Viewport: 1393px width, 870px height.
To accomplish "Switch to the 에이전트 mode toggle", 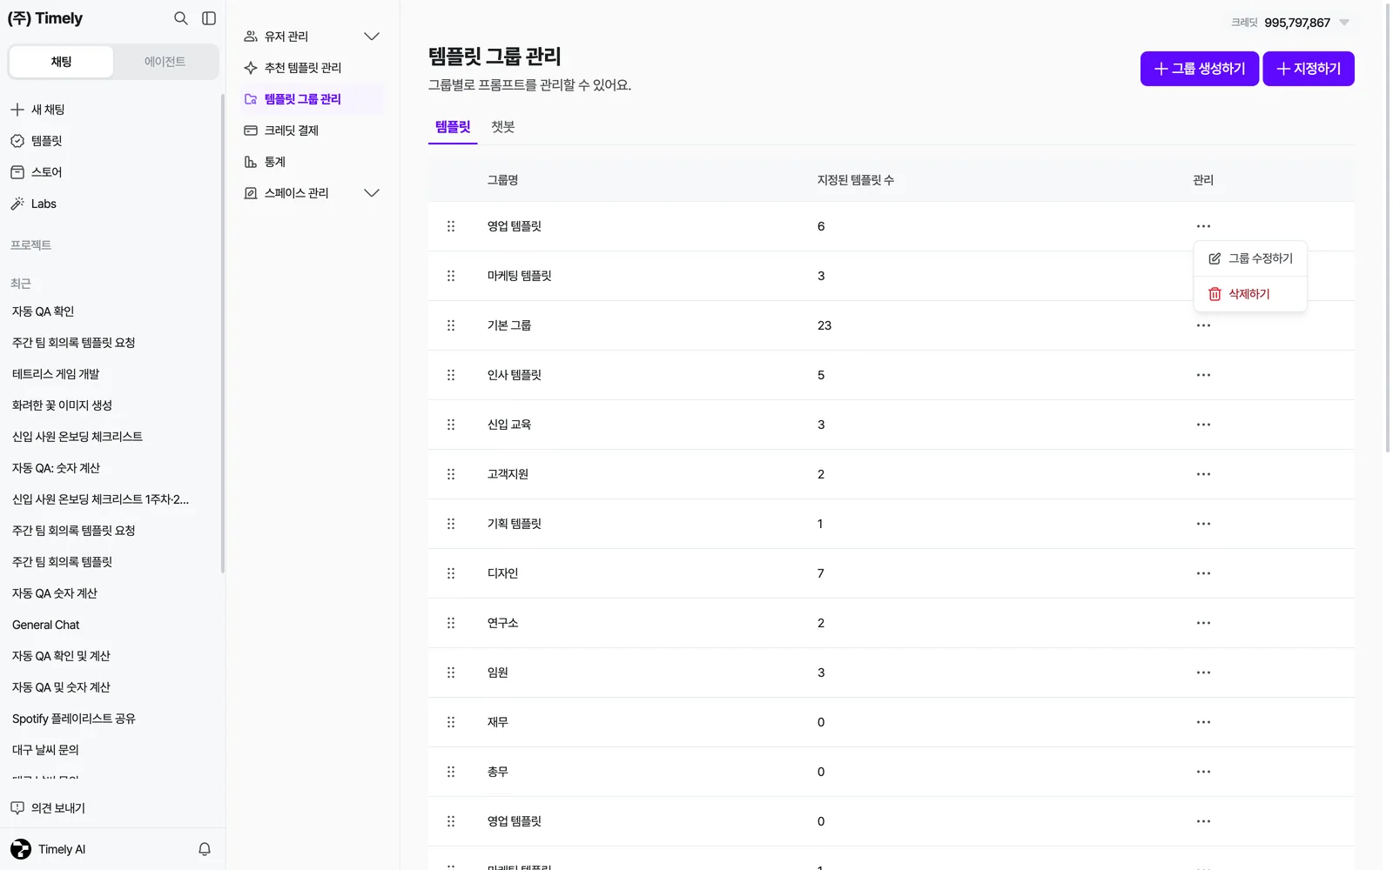I will coord(165,62).
